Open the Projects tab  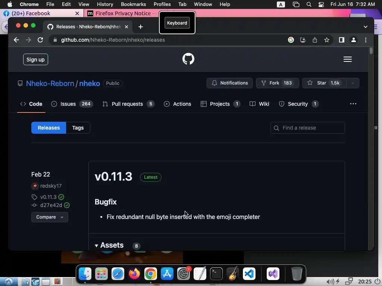pos(220,104)
